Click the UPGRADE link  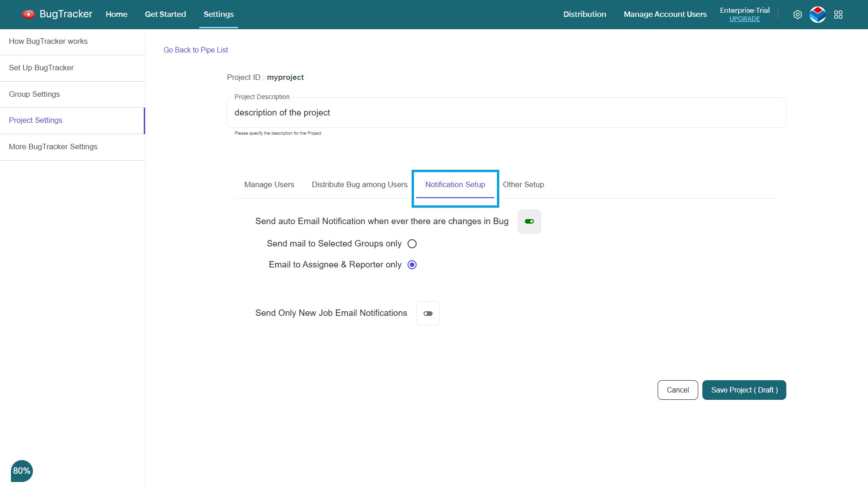pos(744,19)
